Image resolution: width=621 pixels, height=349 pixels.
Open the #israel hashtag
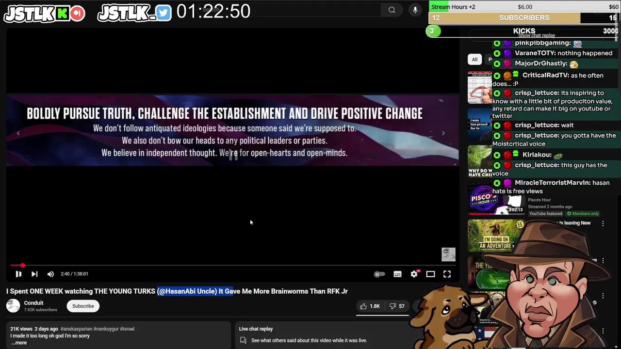point(127,329)
